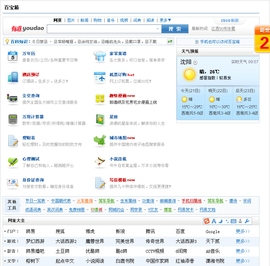Open the 城市地图 new title link
Viewport: 270px width, 266px height.
122,138
